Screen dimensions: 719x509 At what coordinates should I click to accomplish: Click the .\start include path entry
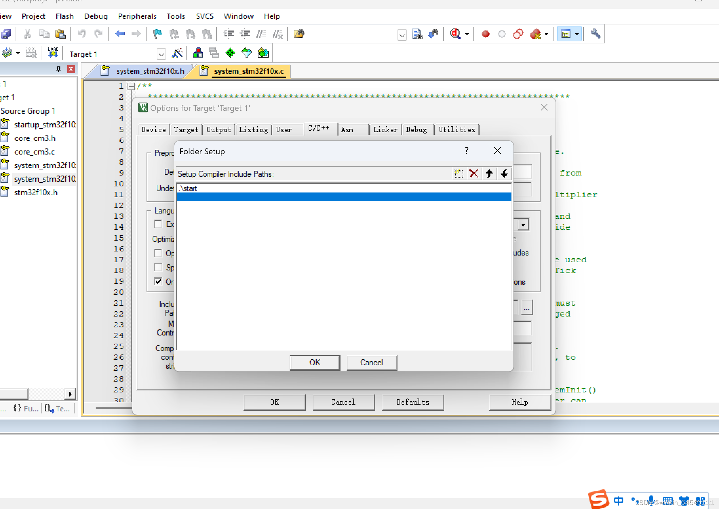point(188,188)
